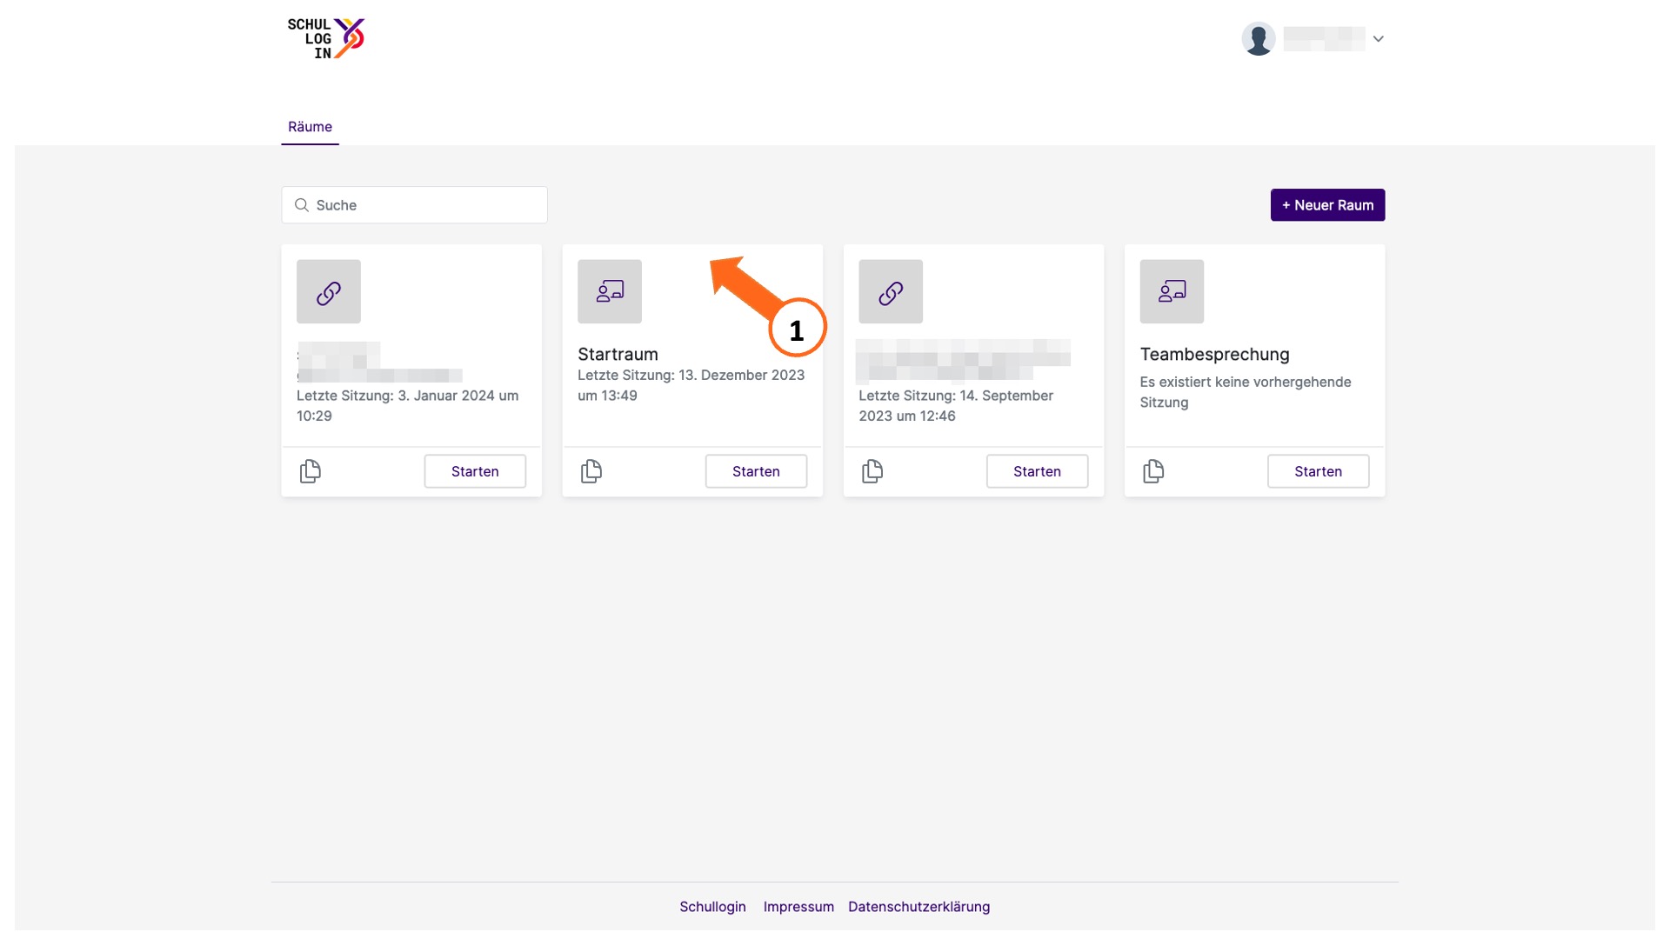This screenshot has height=939, width=1670.
Task: Open the Teambesprechung room title
Action: [1214, 355]
